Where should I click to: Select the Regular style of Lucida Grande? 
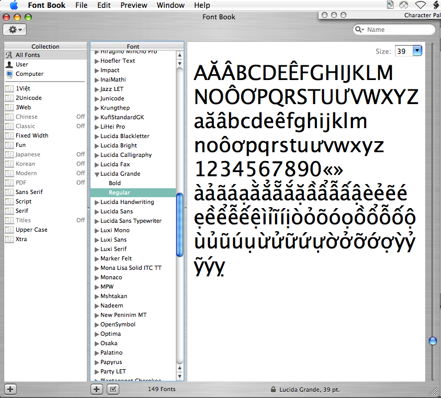tap(133, 192)
